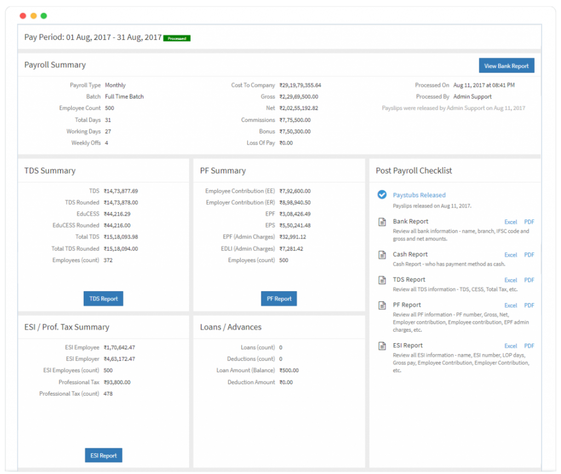Click the Cash Report document icon

click(381, 255)
